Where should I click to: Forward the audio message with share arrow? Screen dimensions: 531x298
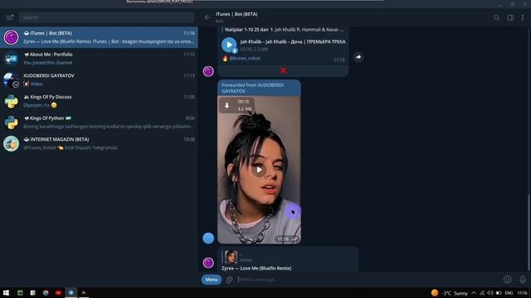pos(358,57)
